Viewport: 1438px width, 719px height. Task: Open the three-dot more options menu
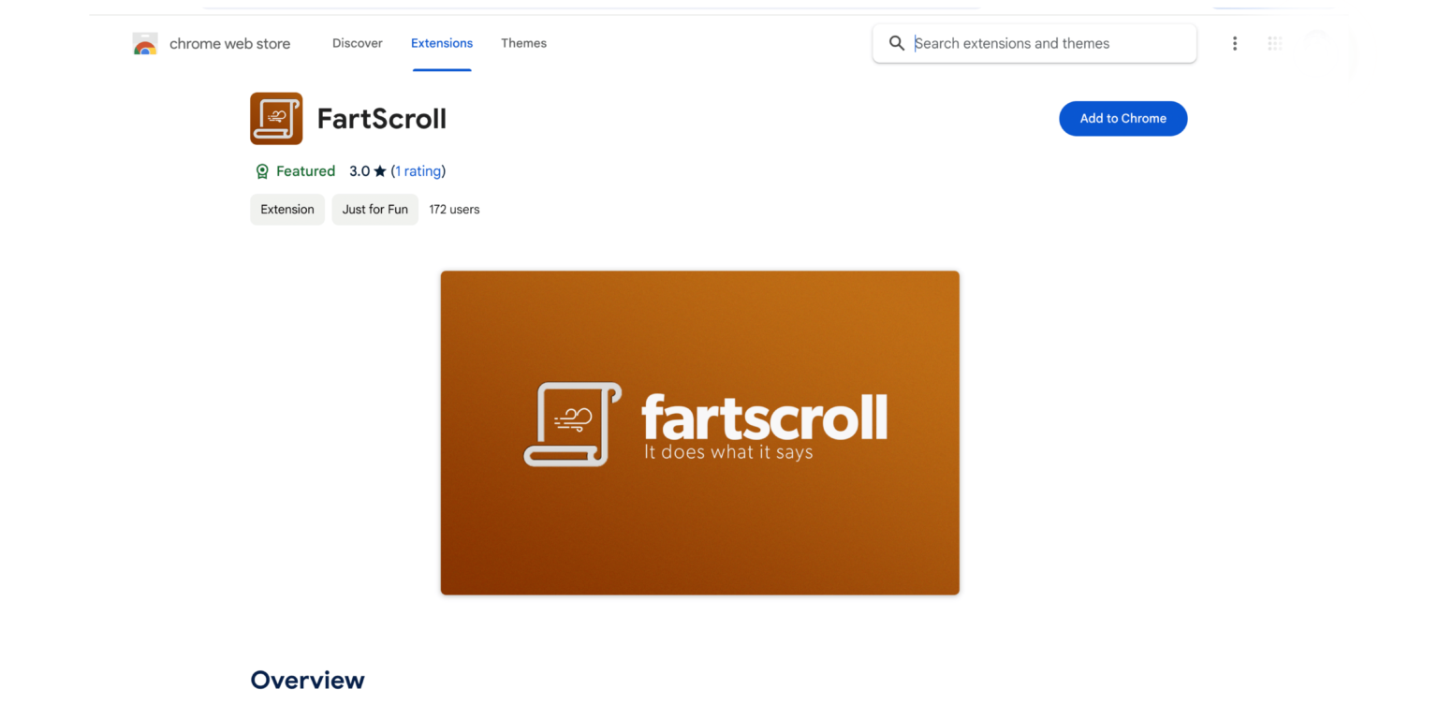pyautogui.click(x=1235, y=43)
